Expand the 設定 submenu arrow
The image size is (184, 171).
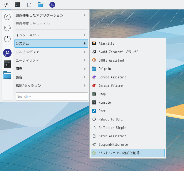85,77
